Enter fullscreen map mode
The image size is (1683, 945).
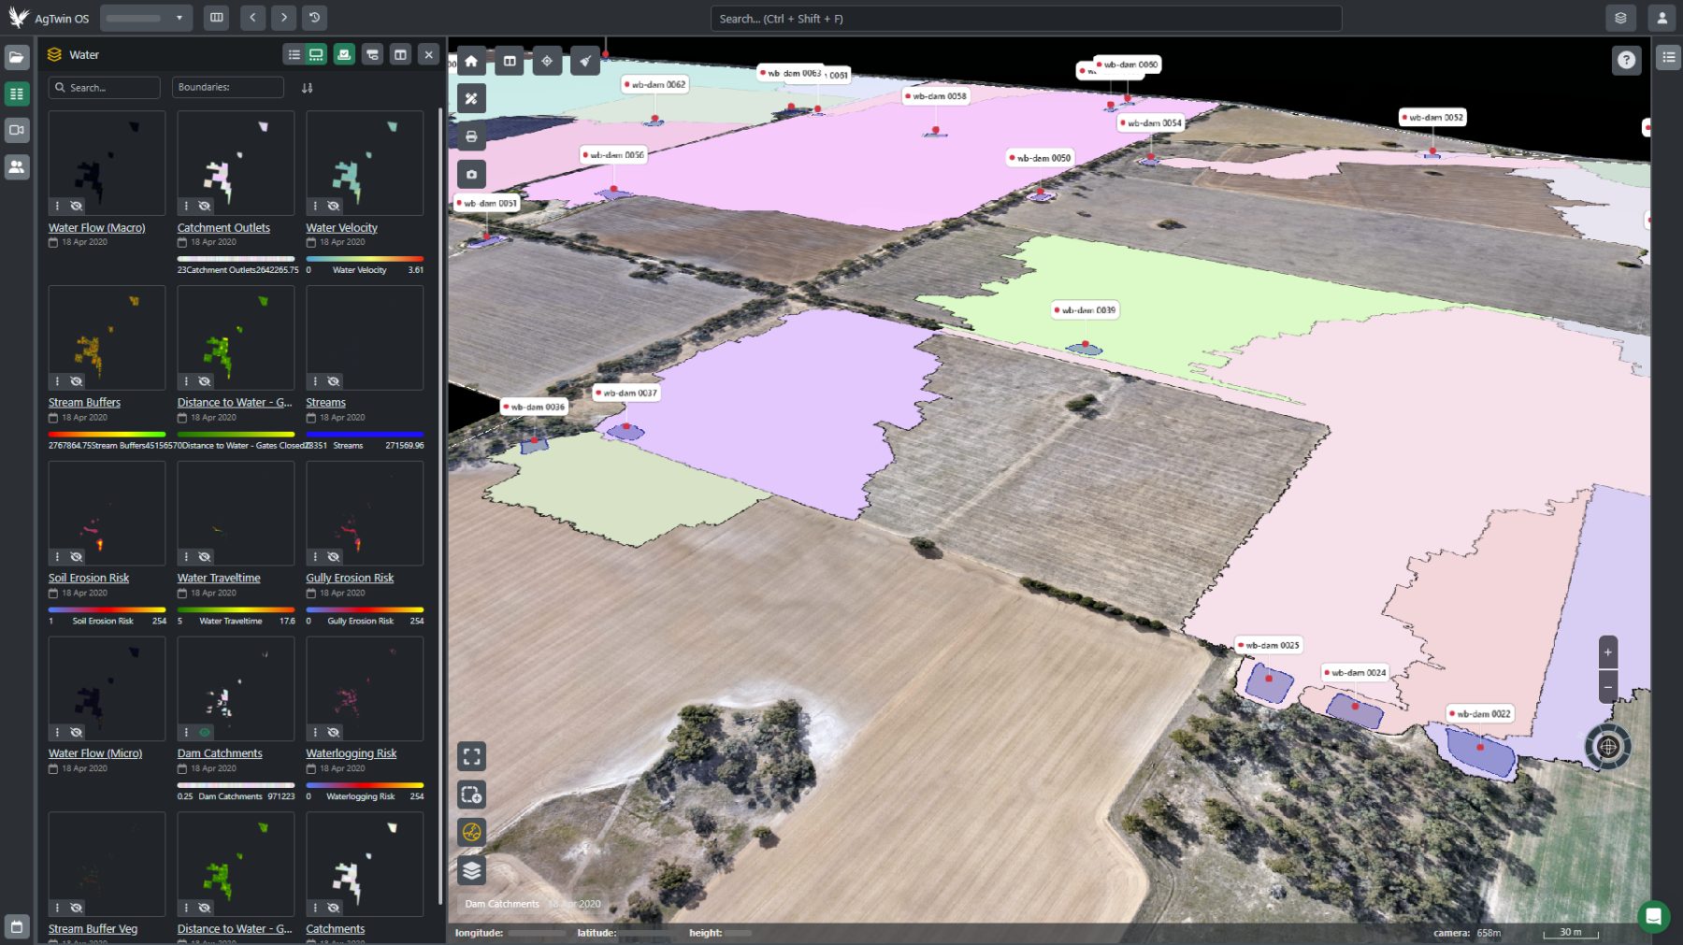[x=471, y=756]
